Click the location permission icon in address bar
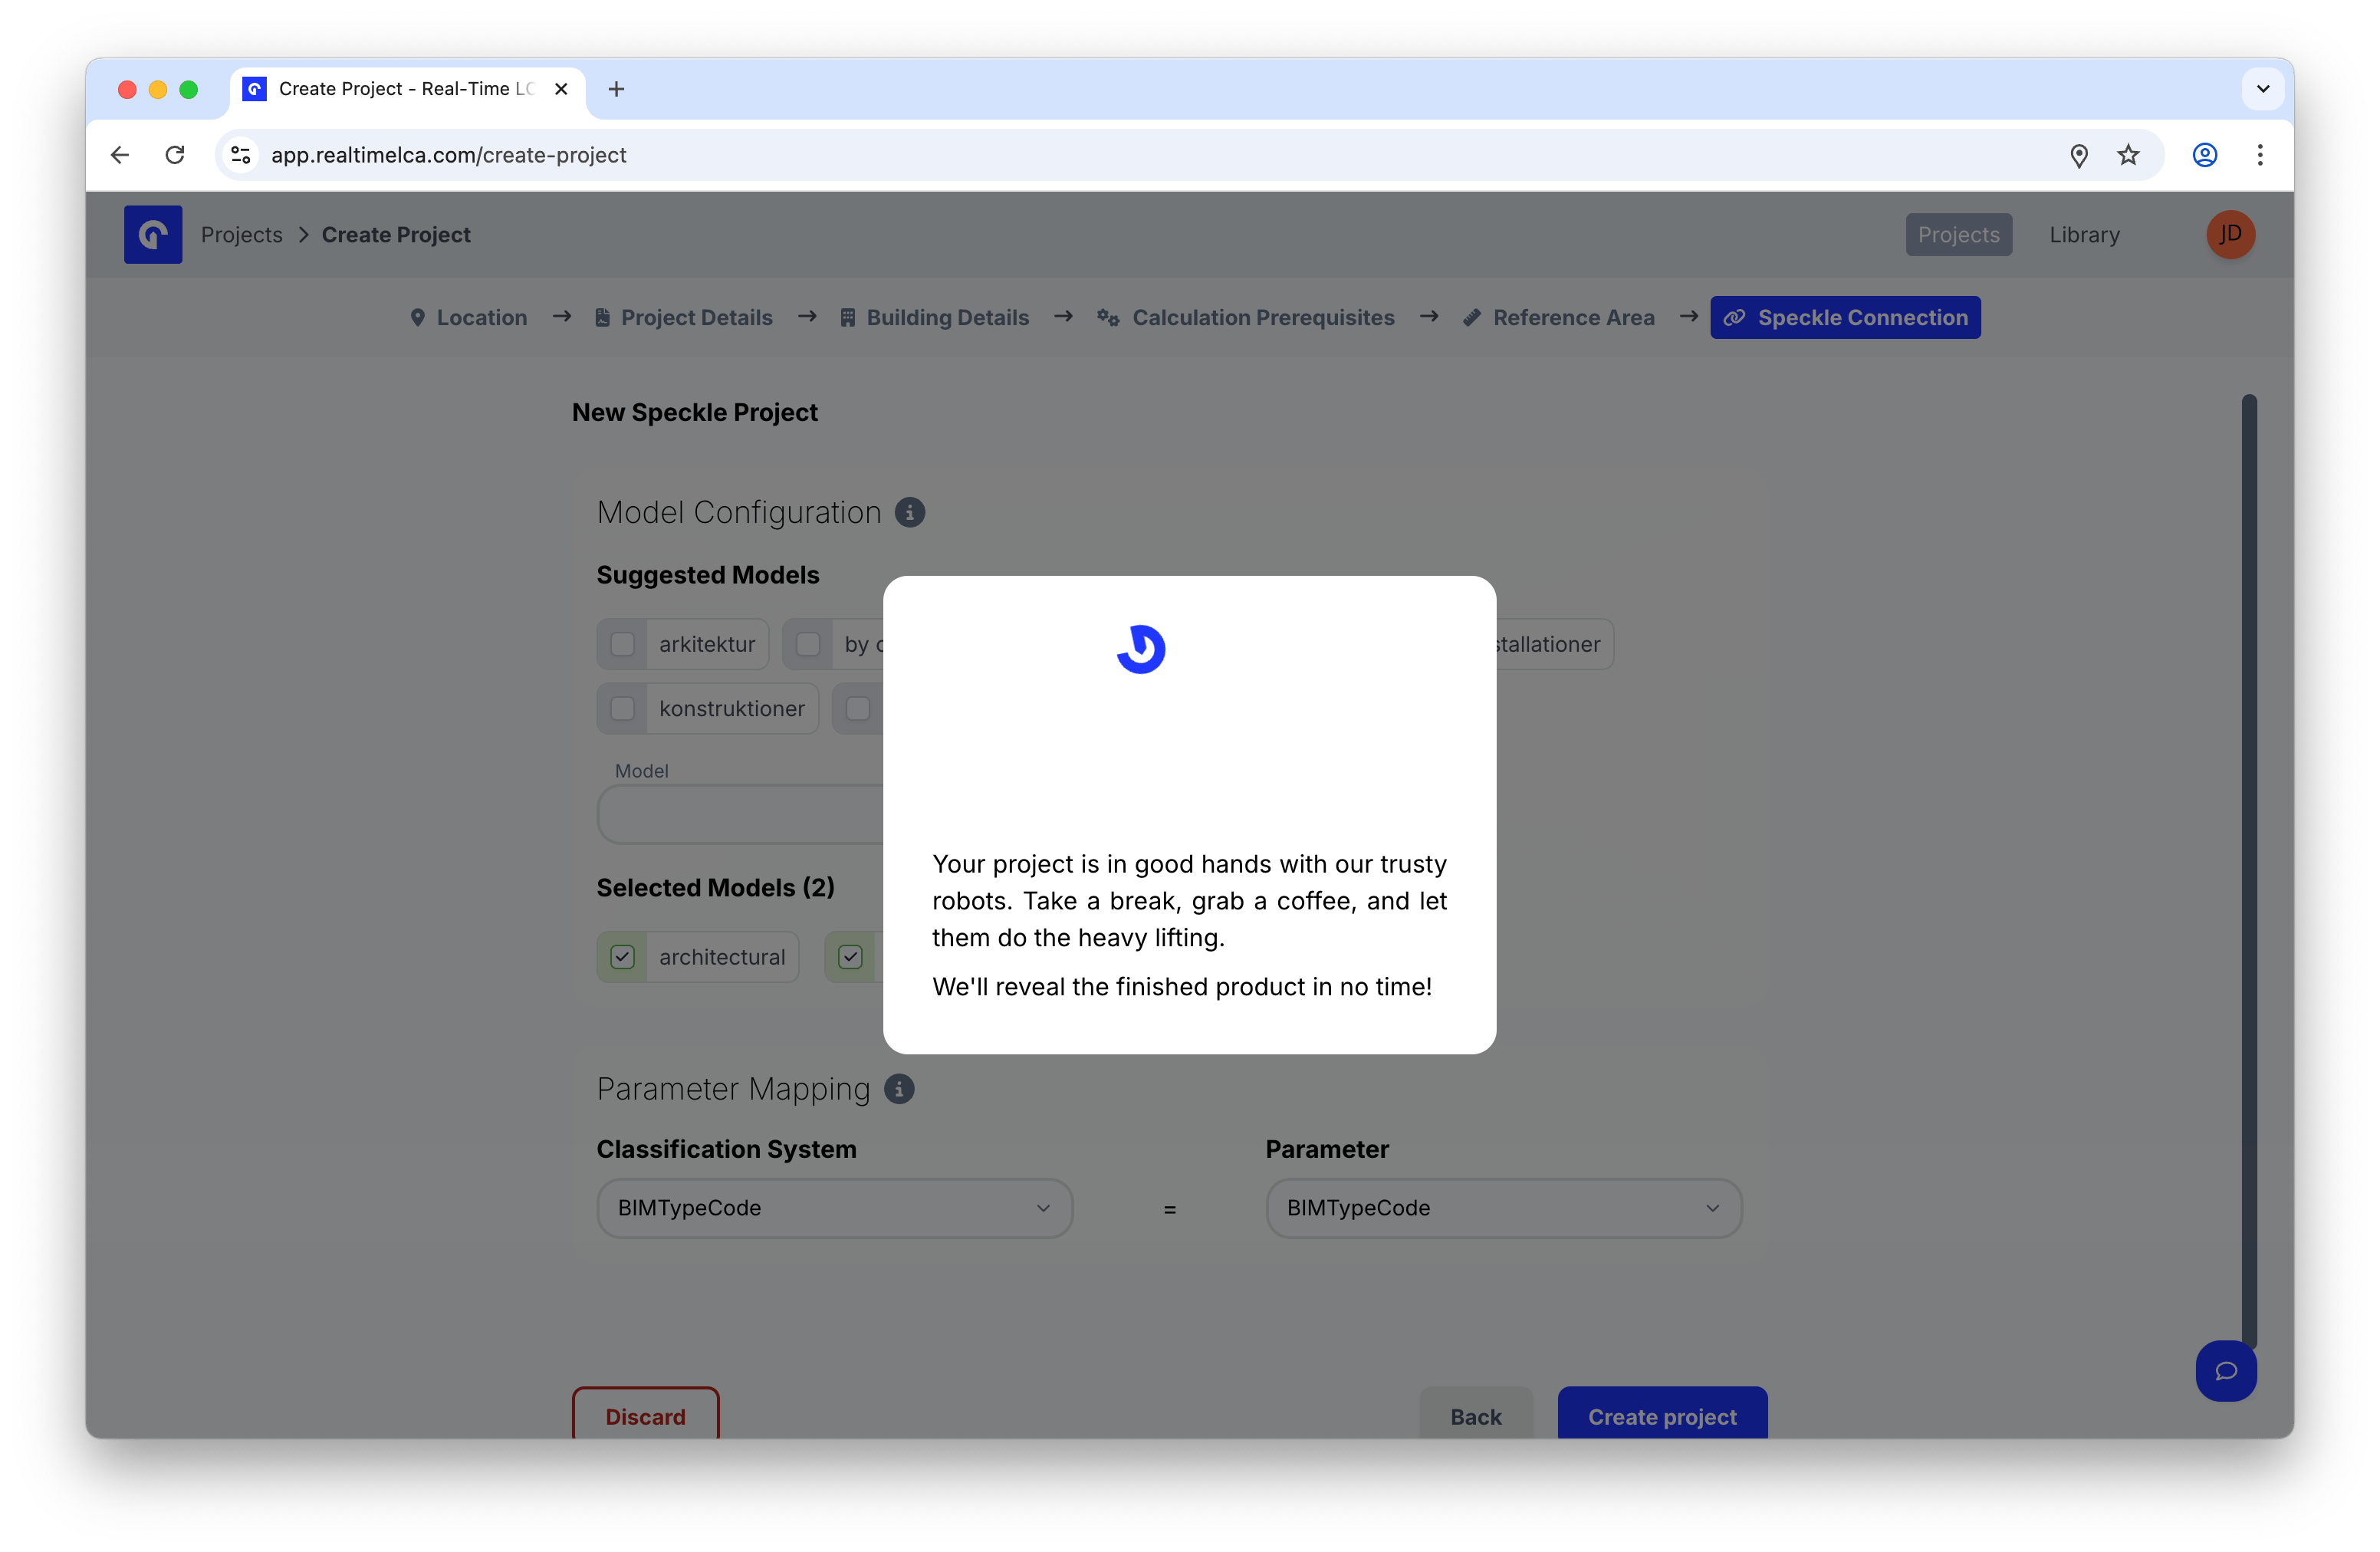 2079,155
